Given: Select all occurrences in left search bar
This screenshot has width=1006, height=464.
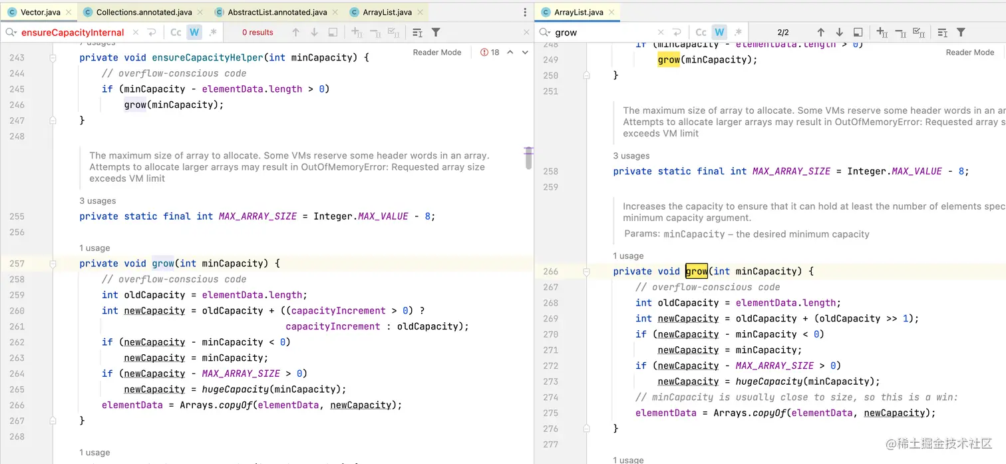Looking at the screenshot, I should point(394,32).
